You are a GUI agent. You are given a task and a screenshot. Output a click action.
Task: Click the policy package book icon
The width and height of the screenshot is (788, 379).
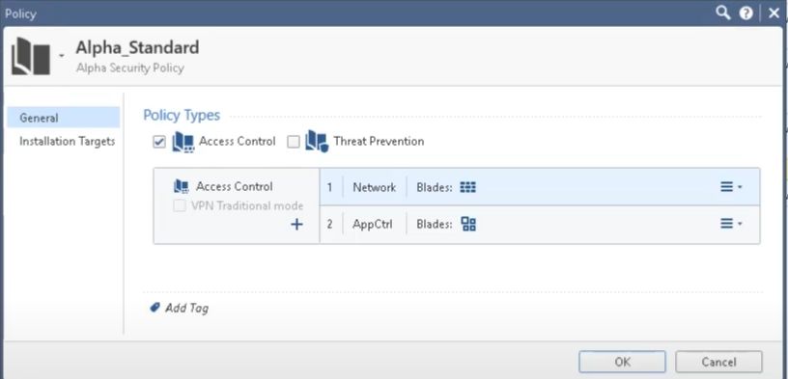[x=31, y=56]
